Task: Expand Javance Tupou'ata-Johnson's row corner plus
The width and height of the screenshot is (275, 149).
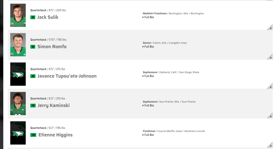Action: coord(270,86)
